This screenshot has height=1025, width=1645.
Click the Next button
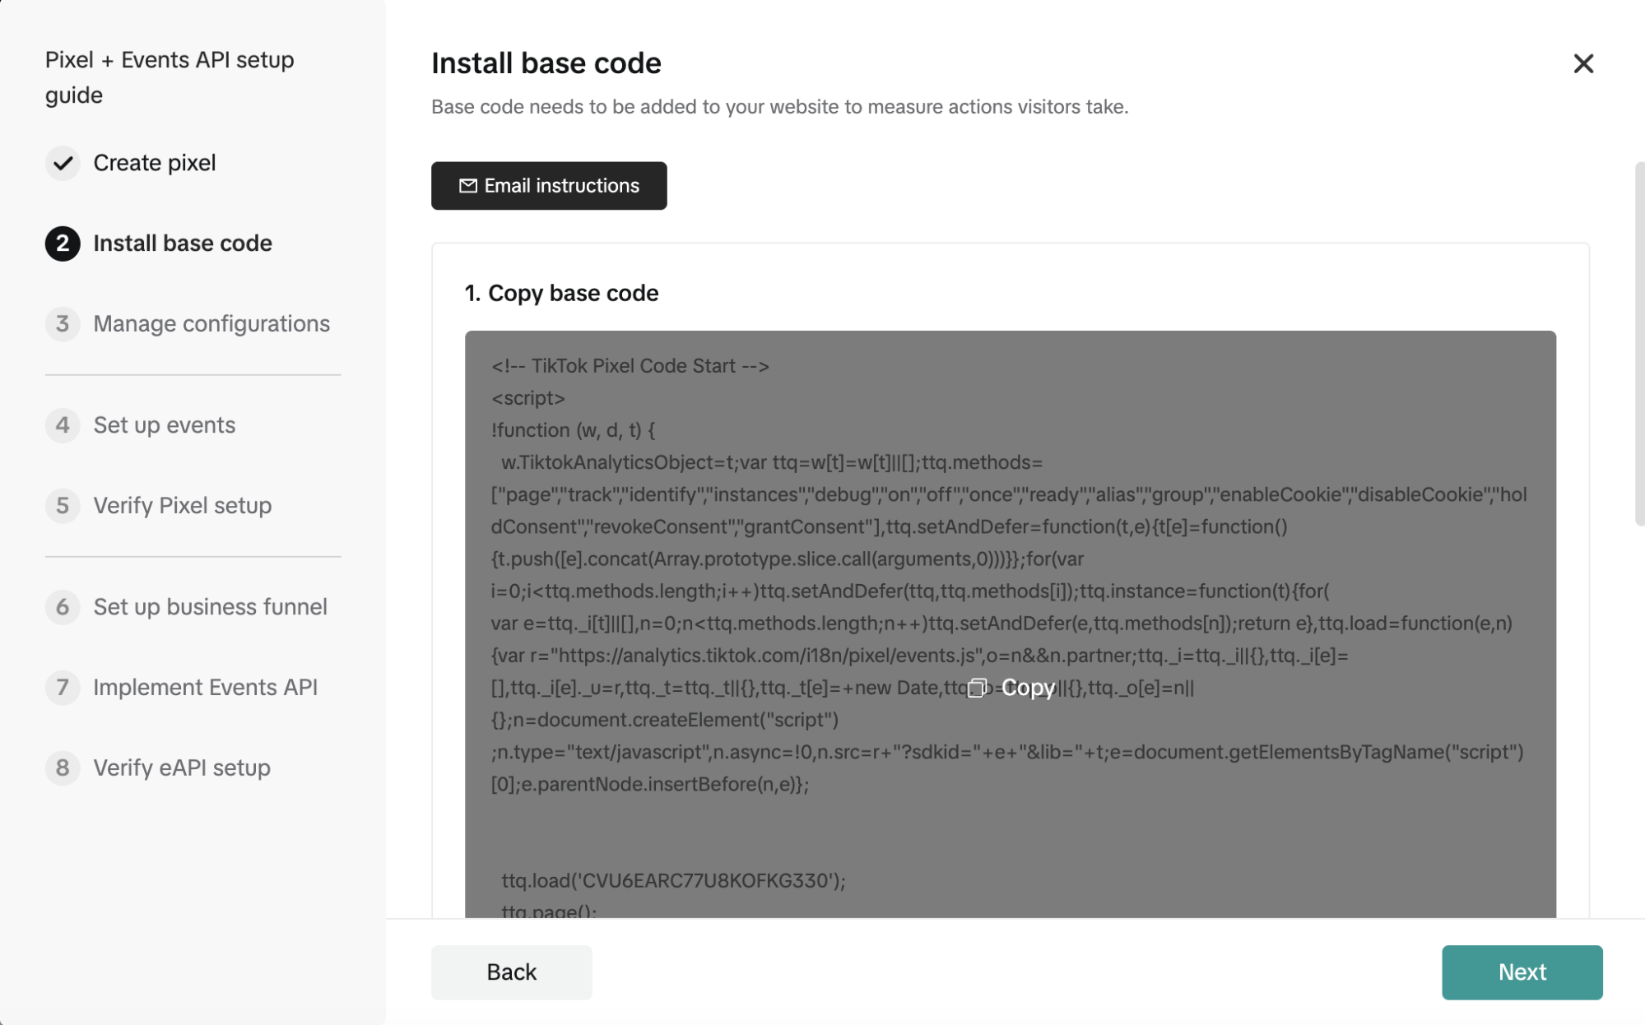[x=1522, y=972]
